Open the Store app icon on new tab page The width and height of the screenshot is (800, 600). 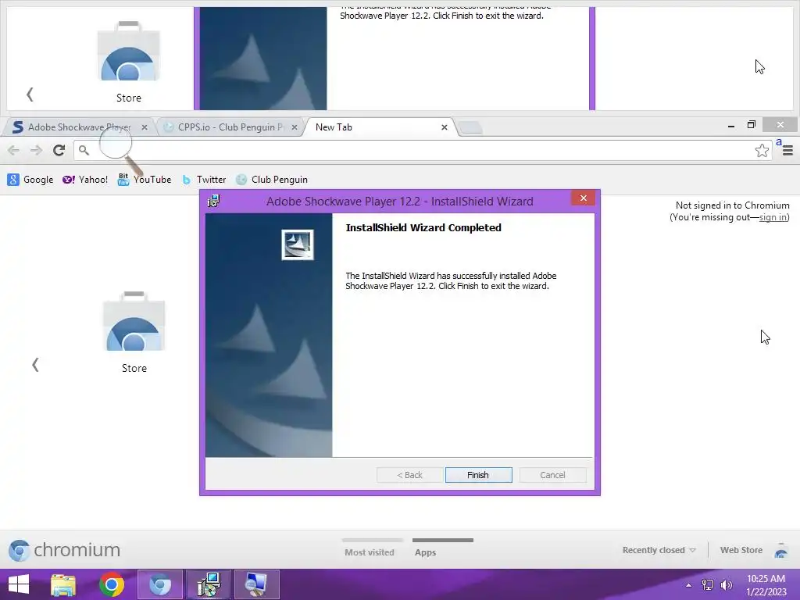point(134,332)
